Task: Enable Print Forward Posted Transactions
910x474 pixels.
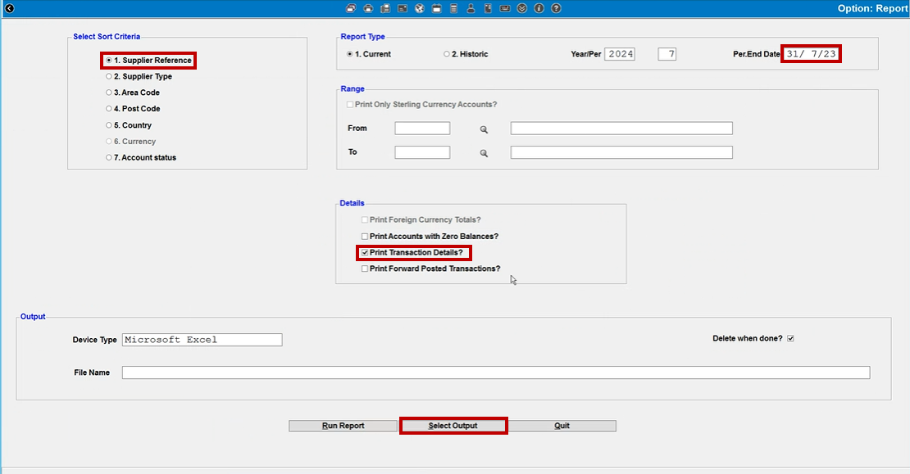Action: pyautogui.click(x=430, y=269)
